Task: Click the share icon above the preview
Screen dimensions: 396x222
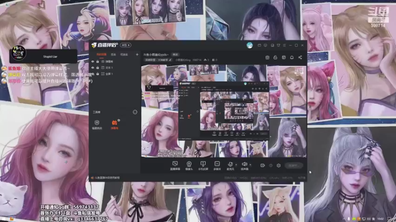Action: 300,57
